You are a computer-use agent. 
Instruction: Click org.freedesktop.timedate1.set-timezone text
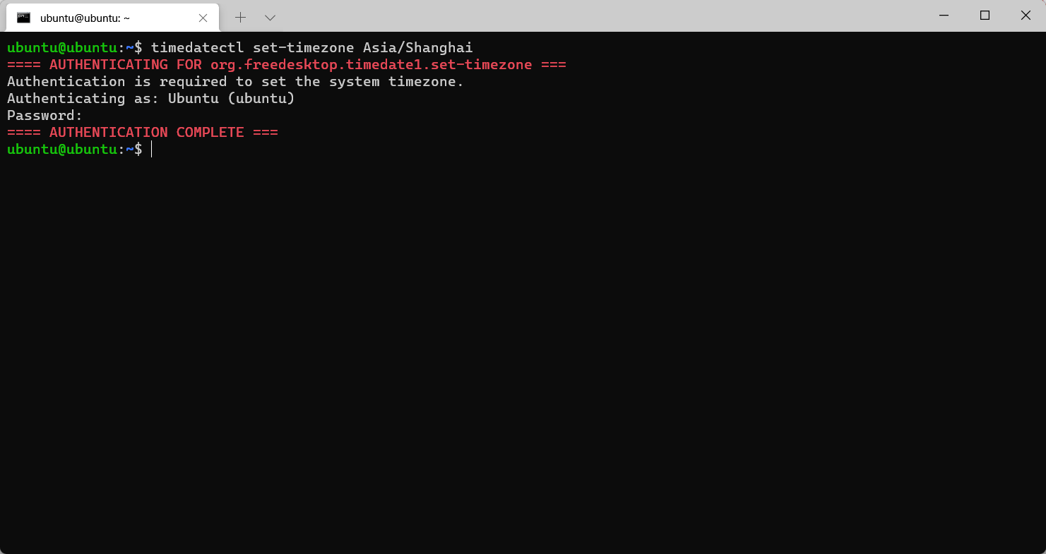(x=371, y=64)
